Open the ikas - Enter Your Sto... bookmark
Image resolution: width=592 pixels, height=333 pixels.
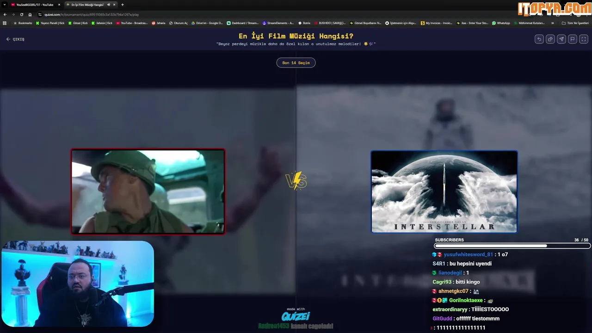(x=472, y=23)
